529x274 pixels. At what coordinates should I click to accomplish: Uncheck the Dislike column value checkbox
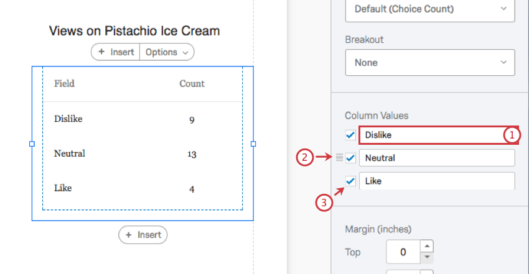pyautogui.click(x=350, y=135)
